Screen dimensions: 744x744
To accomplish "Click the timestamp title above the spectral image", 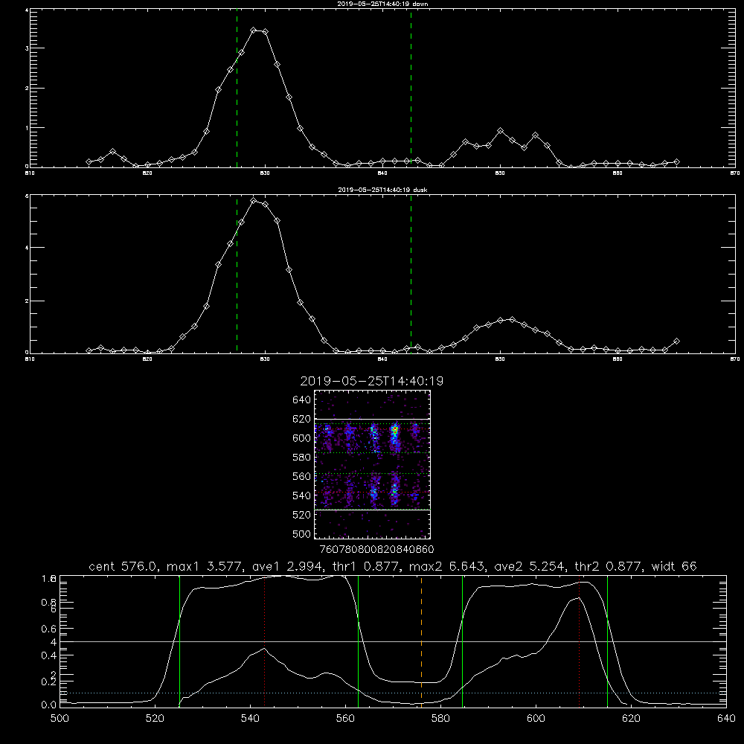I will tap(371, 381).
